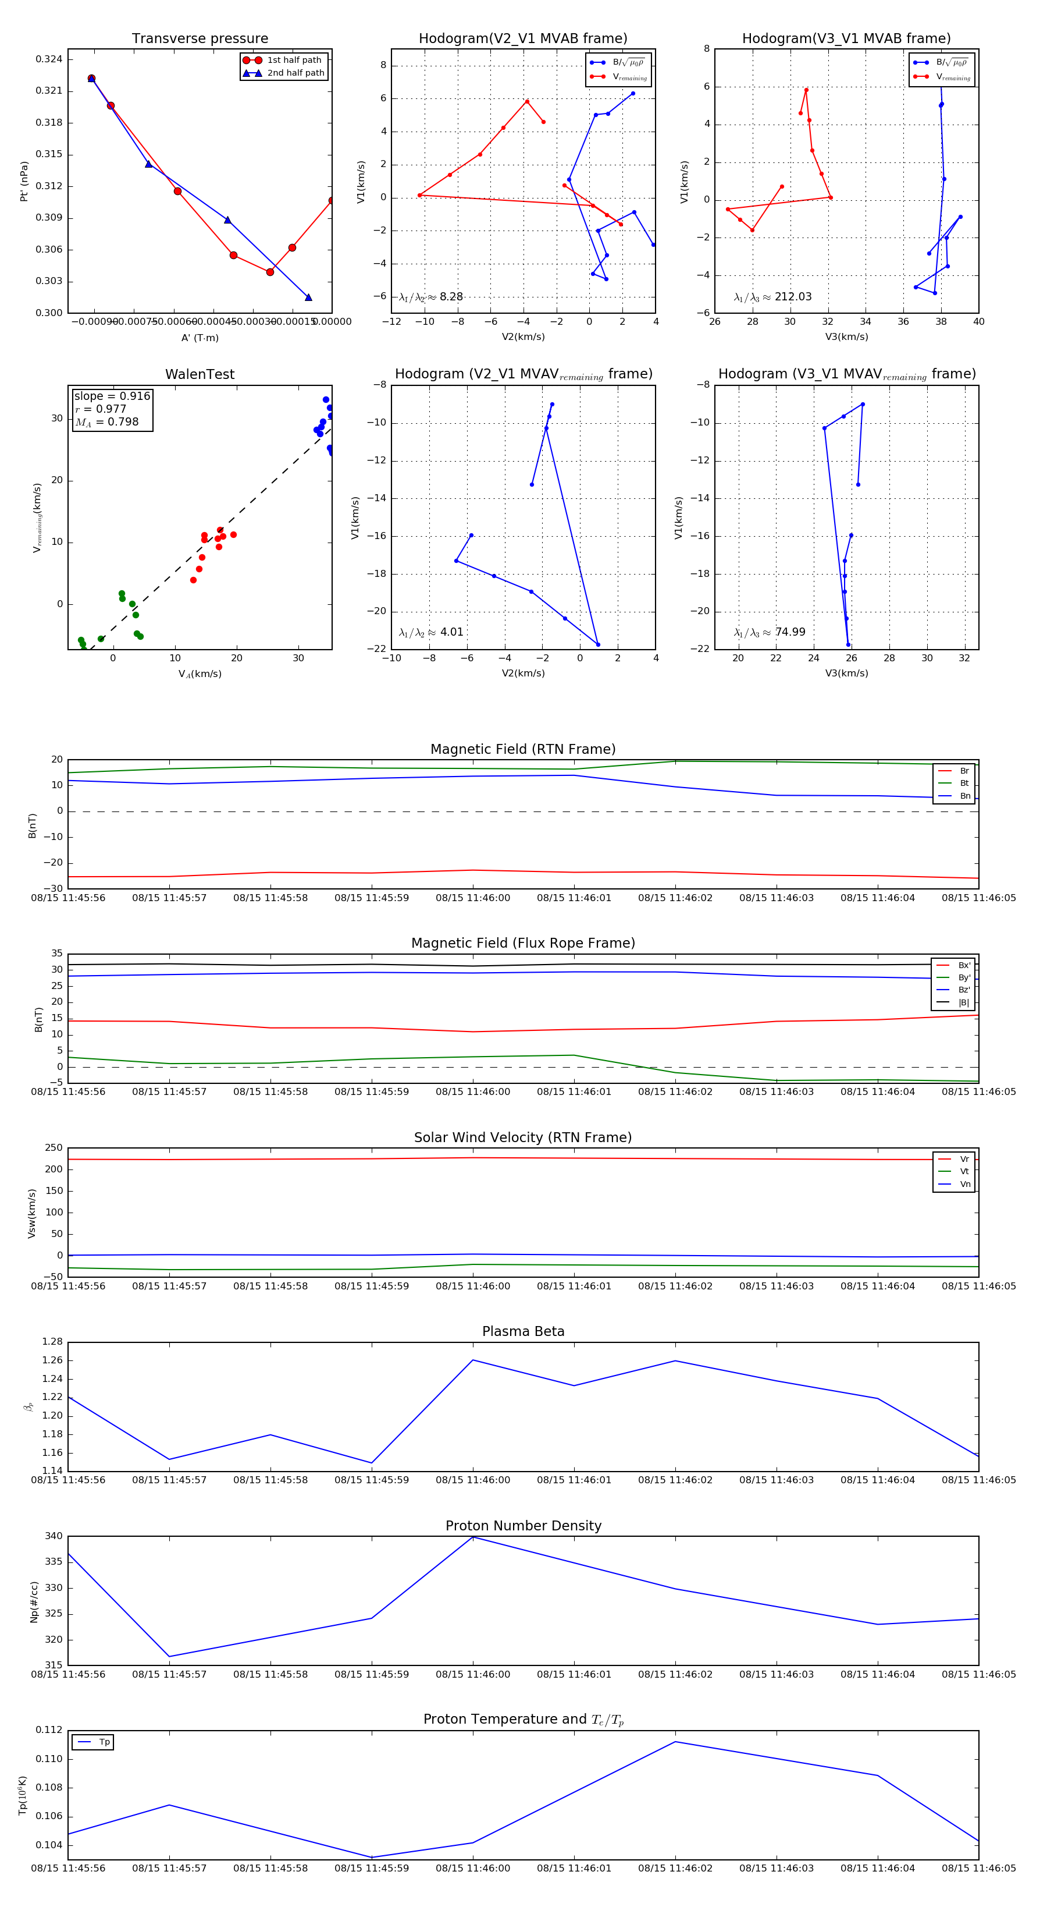Click the 'Vr' legend entry

(x=954, y=1160)
